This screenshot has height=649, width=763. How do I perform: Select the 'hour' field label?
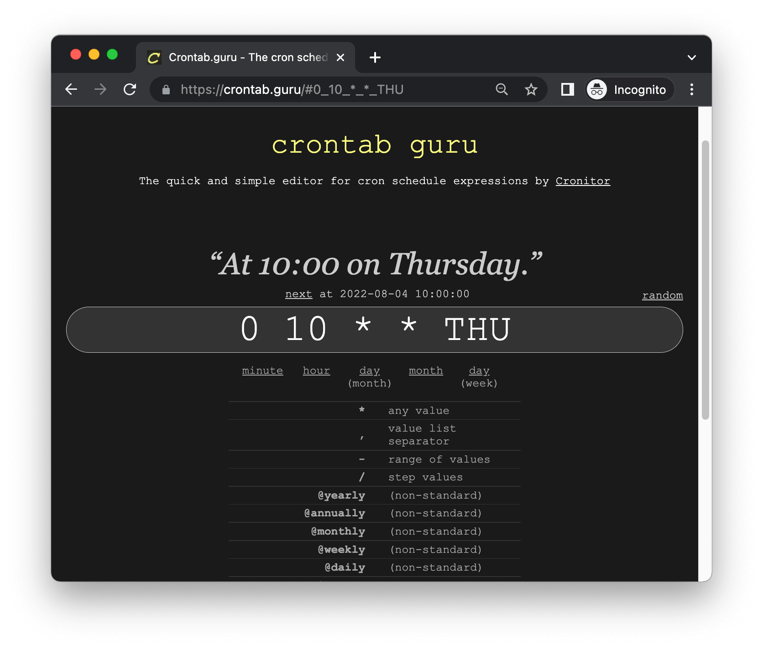(x=316, y=371)
